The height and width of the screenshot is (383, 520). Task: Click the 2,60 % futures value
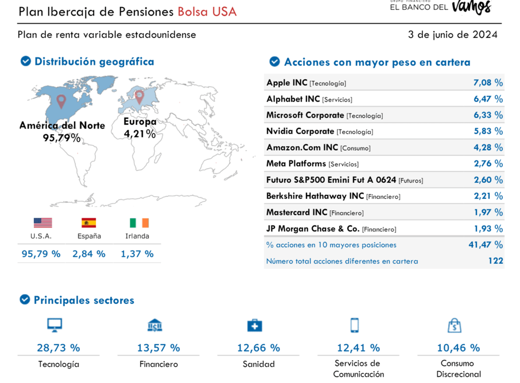pos(488,180)
